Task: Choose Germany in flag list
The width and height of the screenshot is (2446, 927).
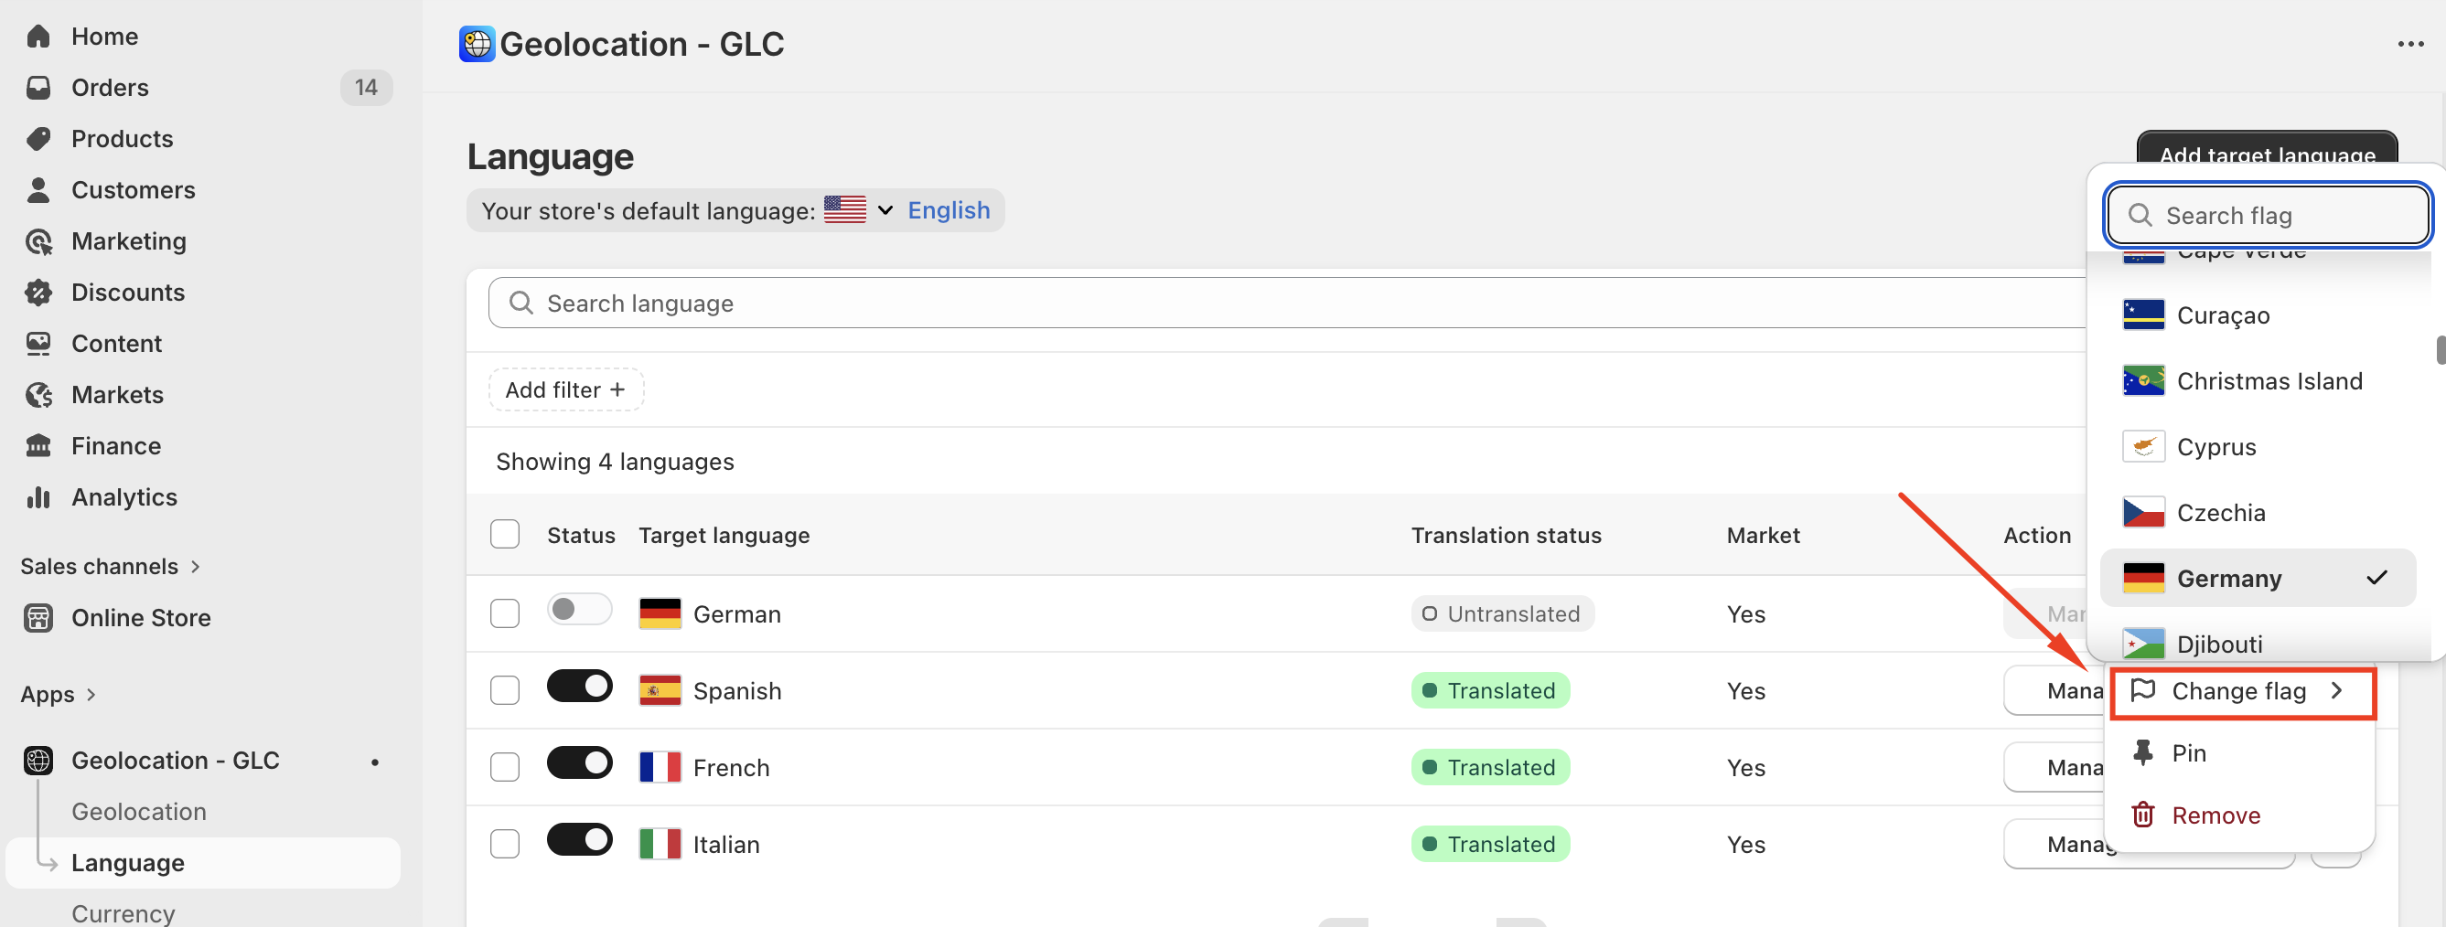Action: (x=2257, y=578)
